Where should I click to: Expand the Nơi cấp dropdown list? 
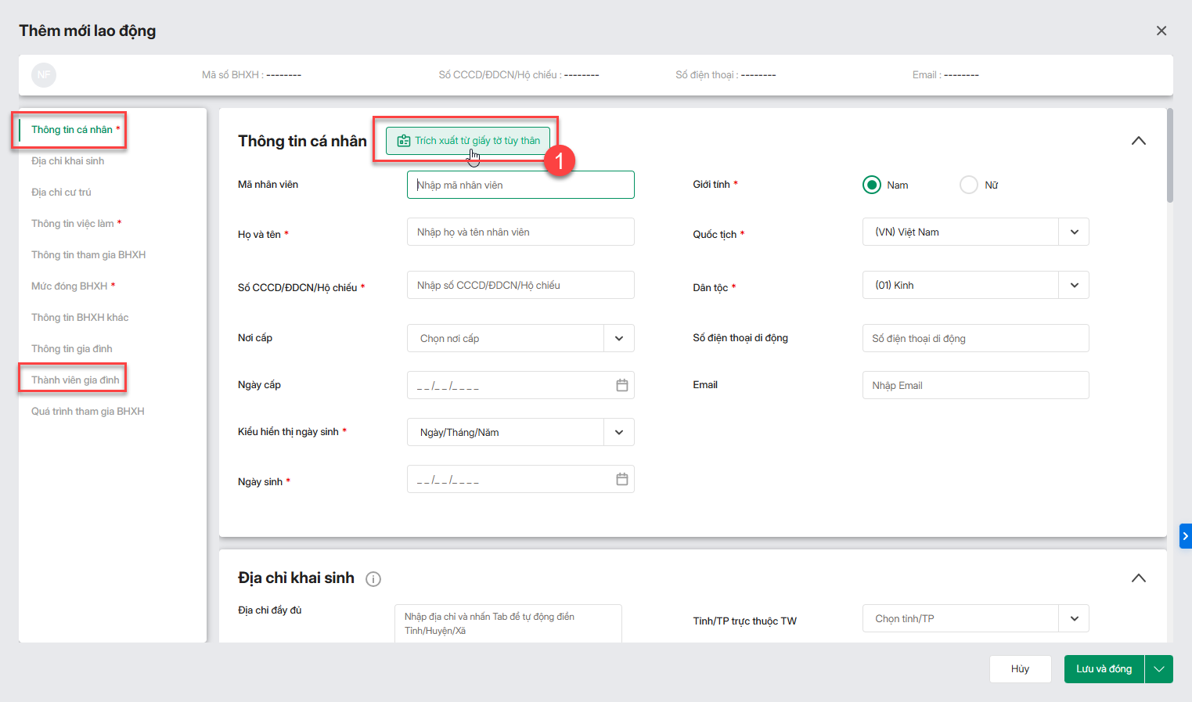[x=619, y=339]
